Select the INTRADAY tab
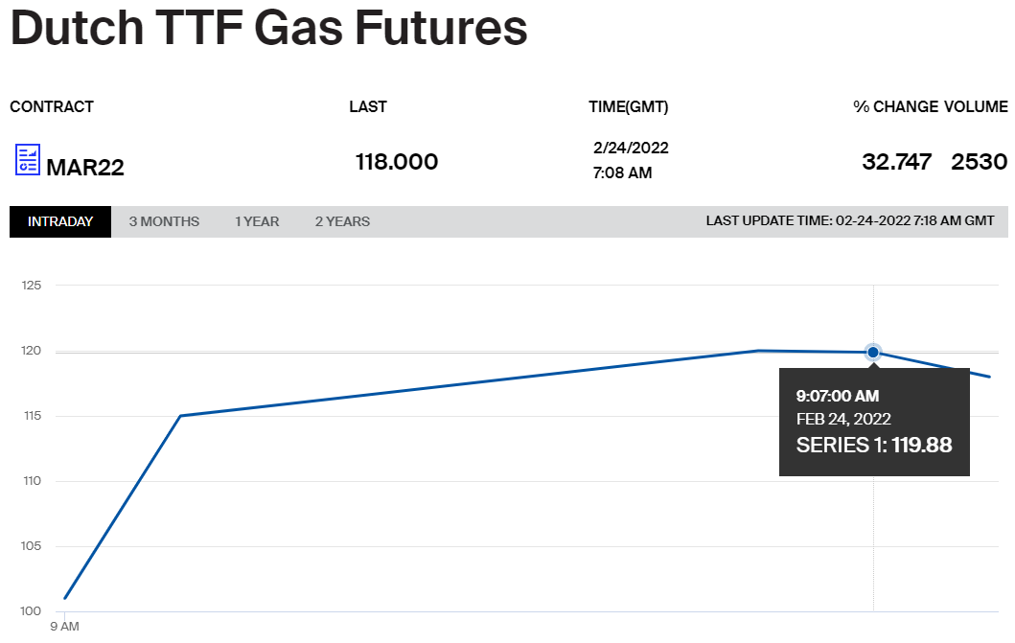The image size is (1015, 643). [60, 221]
